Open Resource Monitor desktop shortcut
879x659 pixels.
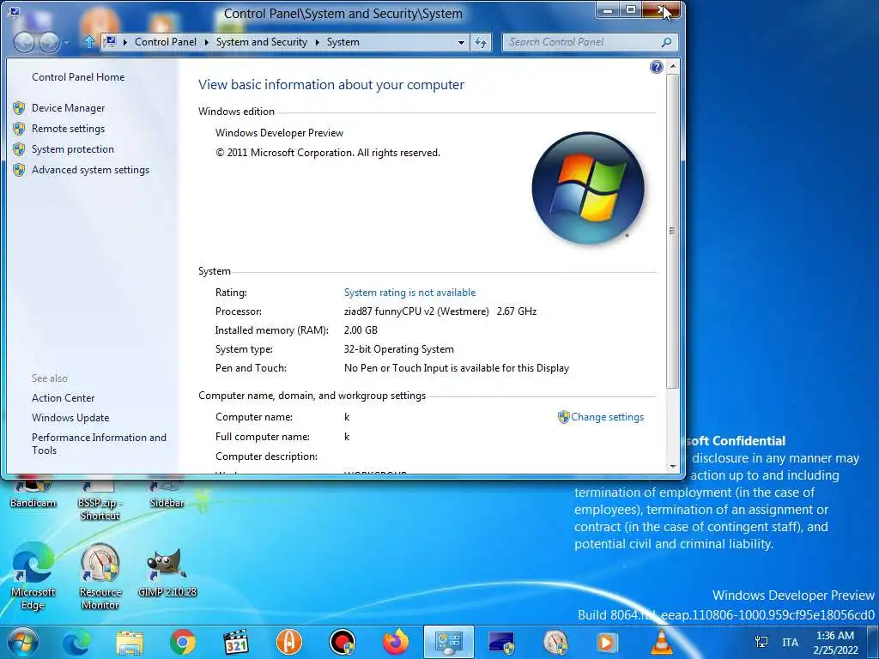click(100, 576)
